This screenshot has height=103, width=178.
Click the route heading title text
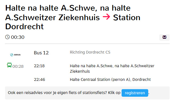click(73, 17)
